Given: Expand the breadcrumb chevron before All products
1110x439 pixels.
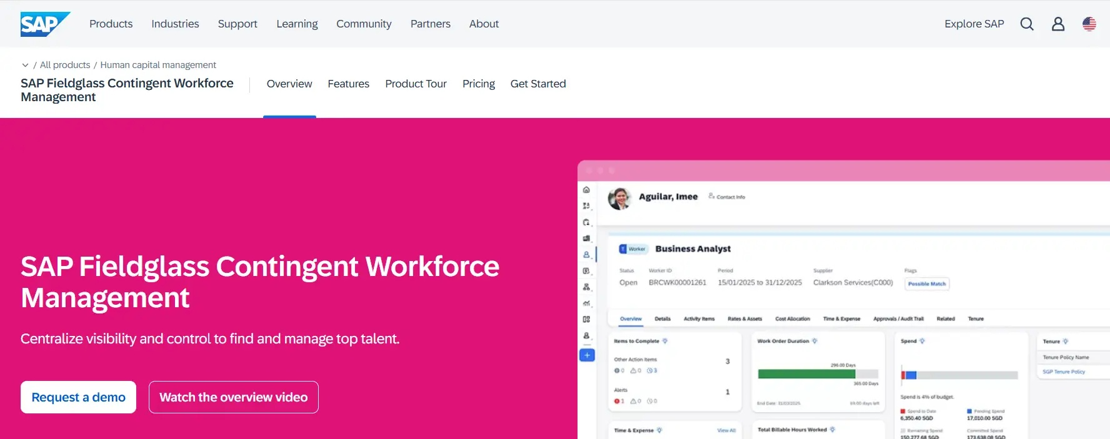Looking at the screenshot, I should tap(25, 65).
